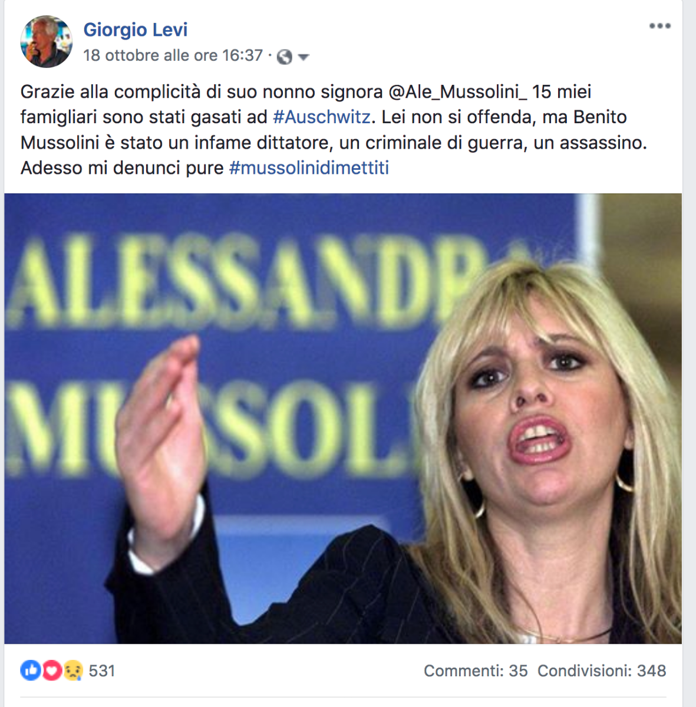Screen dimensions: 696x707
Task: Open Giorgio Levi's profile picture
Action: (x=46, y=41)
